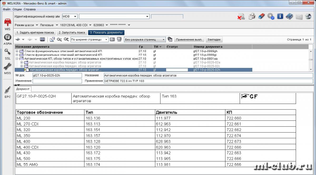The image size is (316, 175).
Task: Sort by Название документа column header
Action: point(76,47)
